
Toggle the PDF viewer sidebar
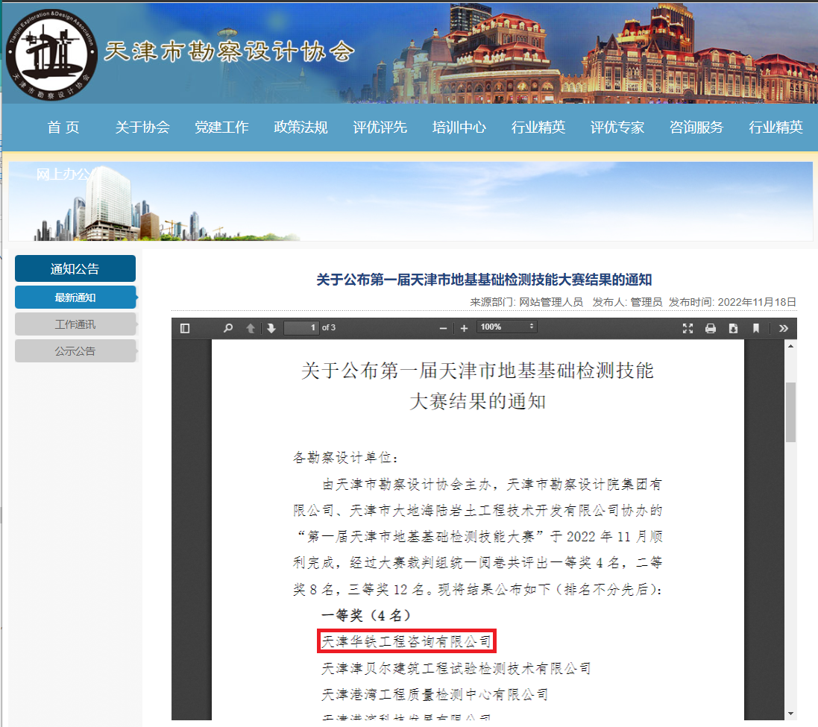pyautogui.click(x=185, y=328)
